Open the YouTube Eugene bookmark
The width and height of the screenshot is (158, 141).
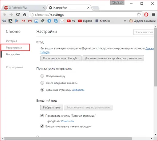point(85,21)
